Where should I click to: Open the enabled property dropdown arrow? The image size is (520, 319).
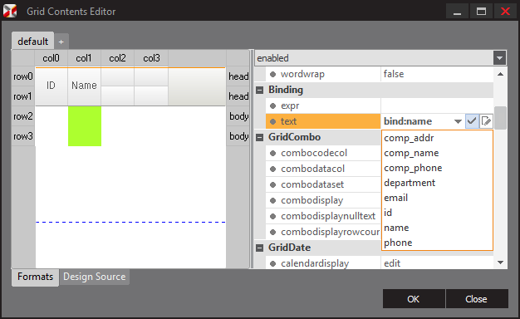(x=499, y=58)
